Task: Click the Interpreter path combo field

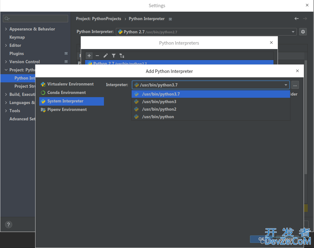Action: pyautogui.click(x=211, y=85)
